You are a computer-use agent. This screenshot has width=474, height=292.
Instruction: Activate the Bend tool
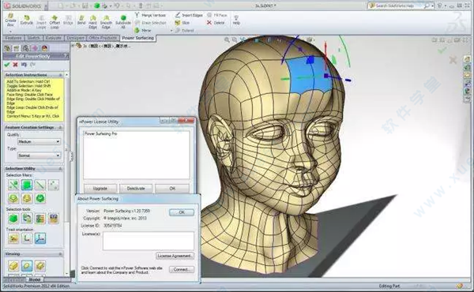click(x=81, y=20)
